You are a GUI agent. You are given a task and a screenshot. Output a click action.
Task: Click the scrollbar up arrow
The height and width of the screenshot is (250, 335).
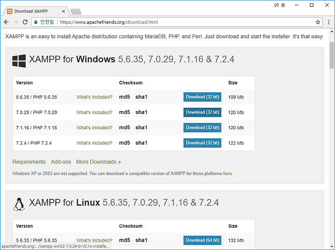tap(332, 32)
